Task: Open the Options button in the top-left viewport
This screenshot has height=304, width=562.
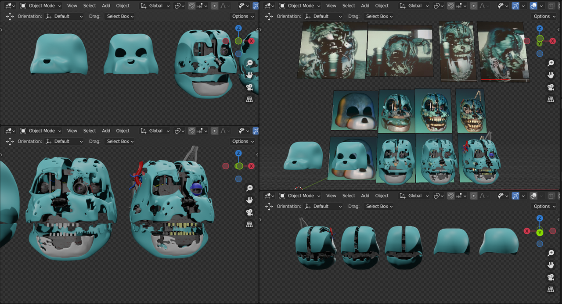Action: pos(243,16)
